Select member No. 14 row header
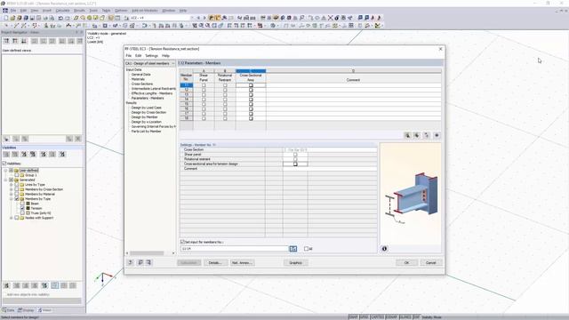Image resolution: width=569 pixels, height=320 pixels. click(x=187, y=100)
